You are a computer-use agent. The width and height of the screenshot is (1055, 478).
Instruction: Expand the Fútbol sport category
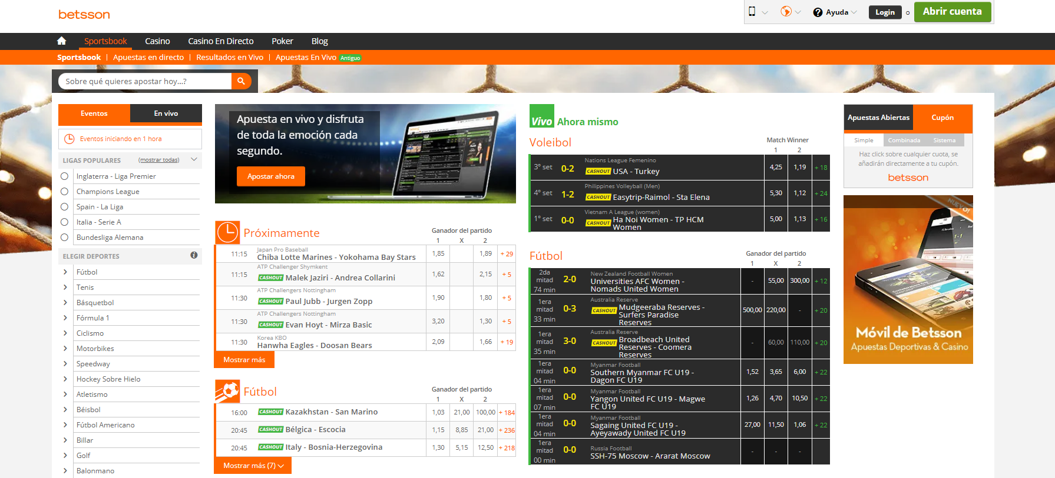coord(65,272)
